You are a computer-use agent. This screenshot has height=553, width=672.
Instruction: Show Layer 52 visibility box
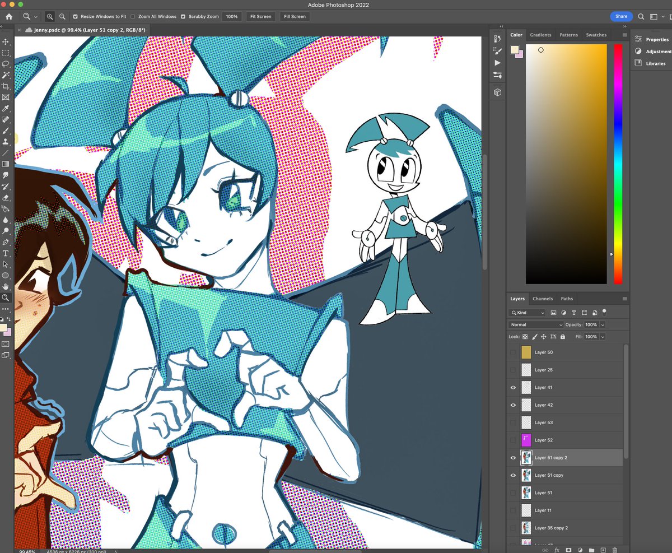[x=513, y=440]
